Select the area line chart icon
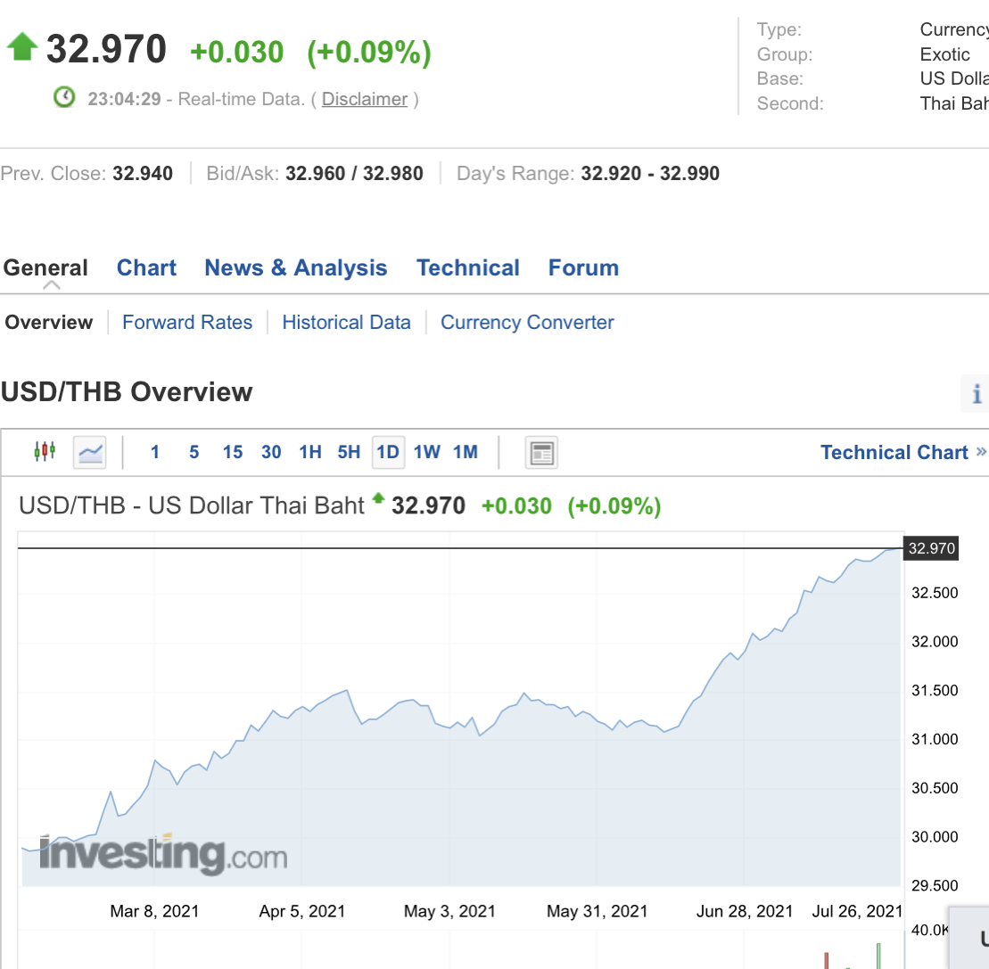 (90, 452)
